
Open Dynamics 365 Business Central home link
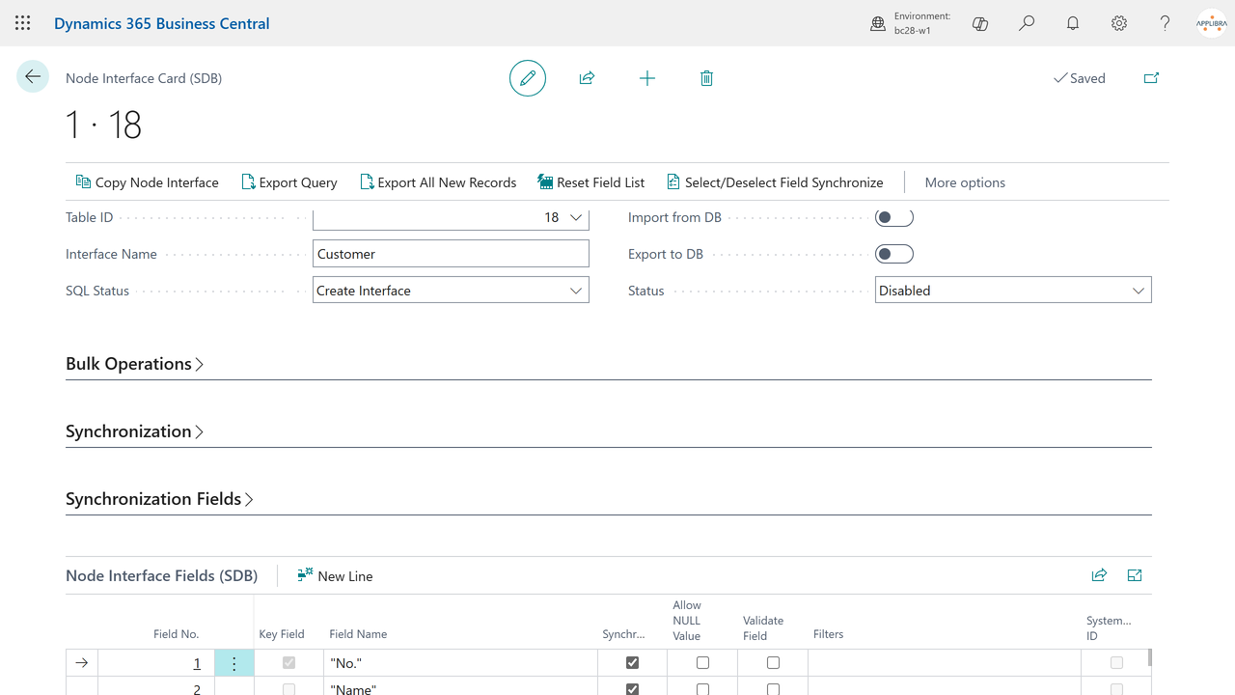pos(161,23)
